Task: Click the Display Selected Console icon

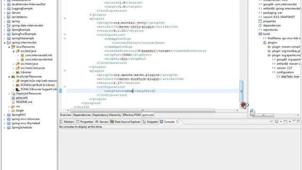Action: [277, 122]
